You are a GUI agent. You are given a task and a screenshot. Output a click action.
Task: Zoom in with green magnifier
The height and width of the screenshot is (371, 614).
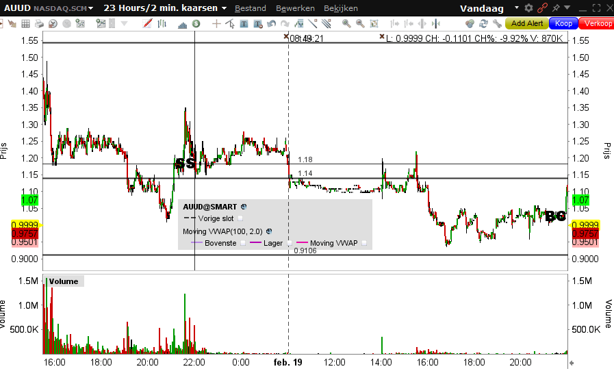point(346,24)
